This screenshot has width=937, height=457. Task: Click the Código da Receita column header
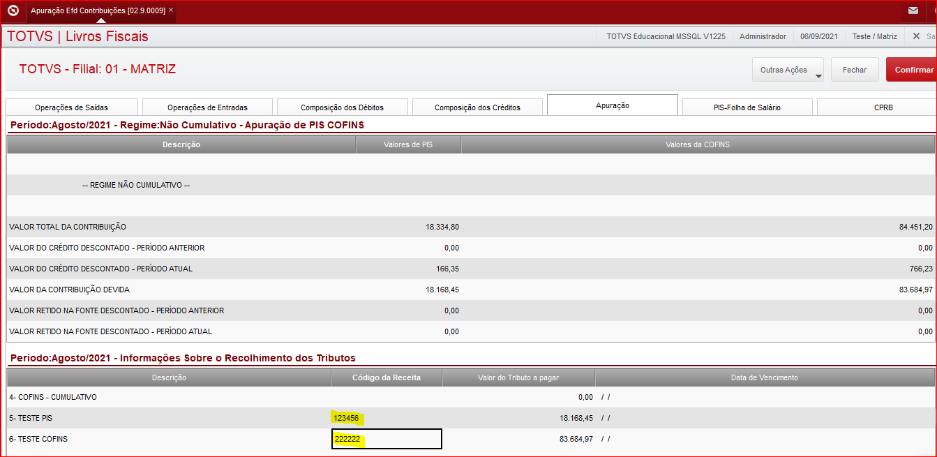[x=387, y=377]
